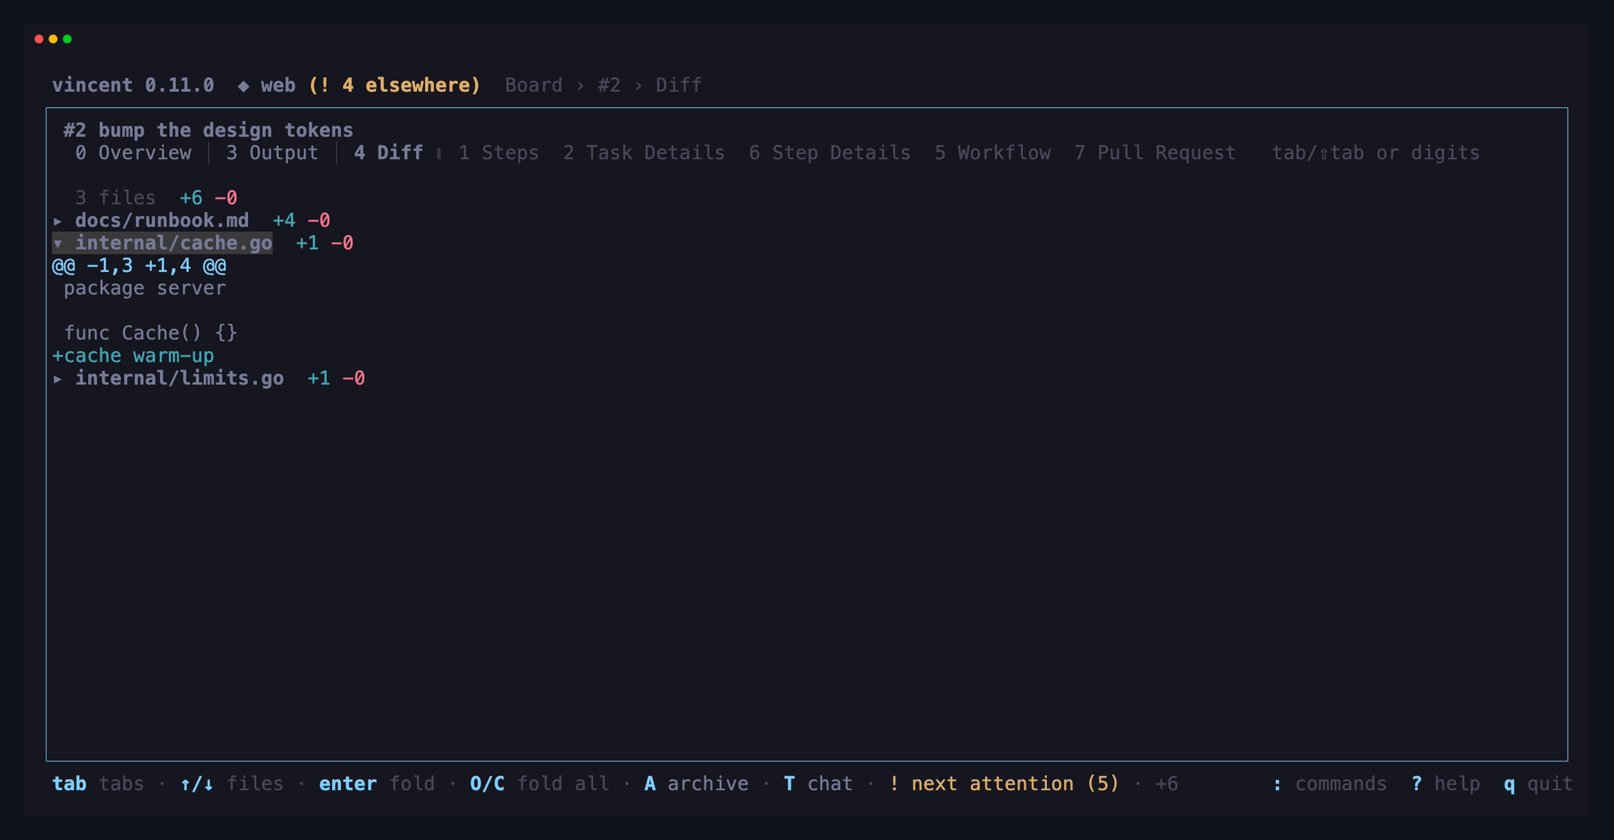Expand the docs/runbook.md file arrow
The height and width of the screenshot is (840, 1614).
[x=58, y=220]
